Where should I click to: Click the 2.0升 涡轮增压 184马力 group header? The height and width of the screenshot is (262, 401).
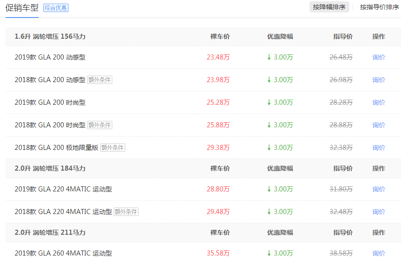pyautogui.click(x=50, y=168)
